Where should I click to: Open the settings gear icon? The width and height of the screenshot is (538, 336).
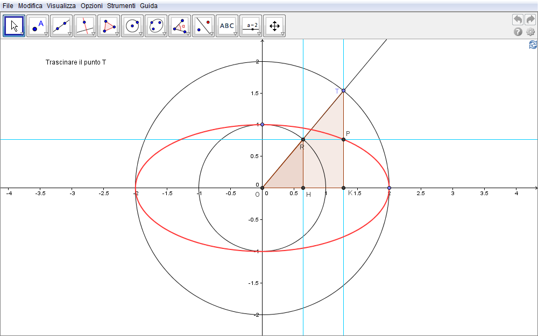coord(530,32)
